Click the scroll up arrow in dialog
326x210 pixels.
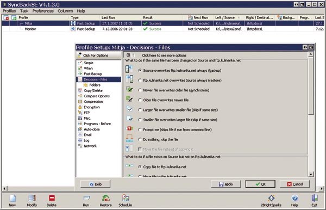[x=311, y=54]
